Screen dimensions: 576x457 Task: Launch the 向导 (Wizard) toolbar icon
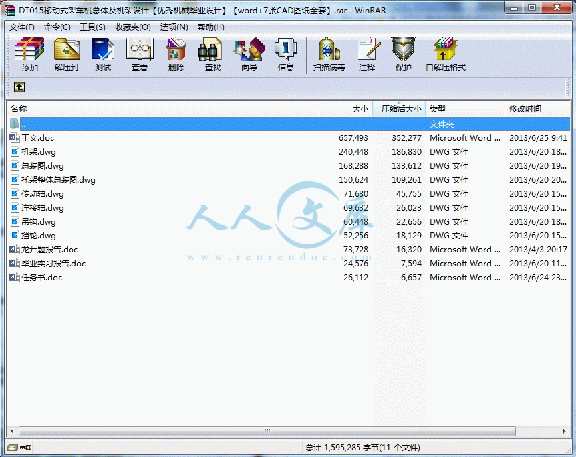(x=249, y=49)
